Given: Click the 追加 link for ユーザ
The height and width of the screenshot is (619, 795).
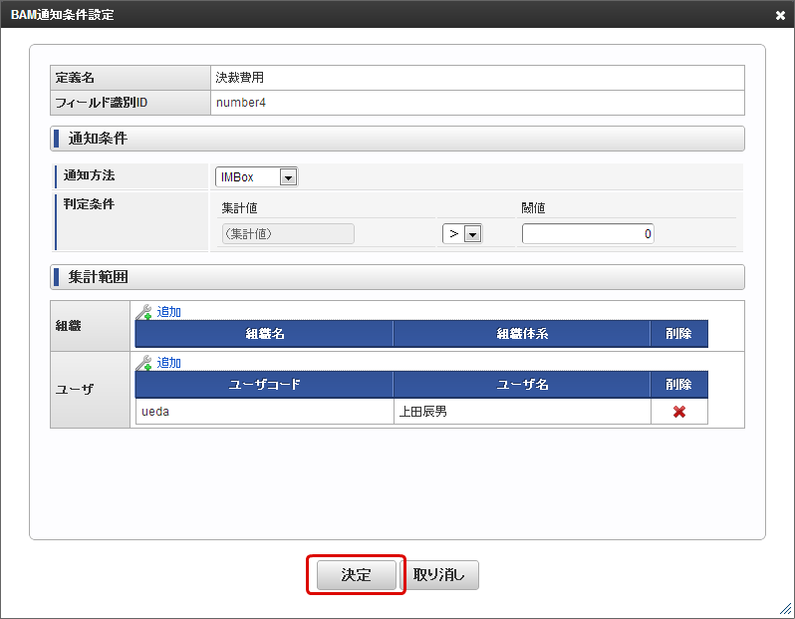Looking at the screenshot, I should pos(168,362).
